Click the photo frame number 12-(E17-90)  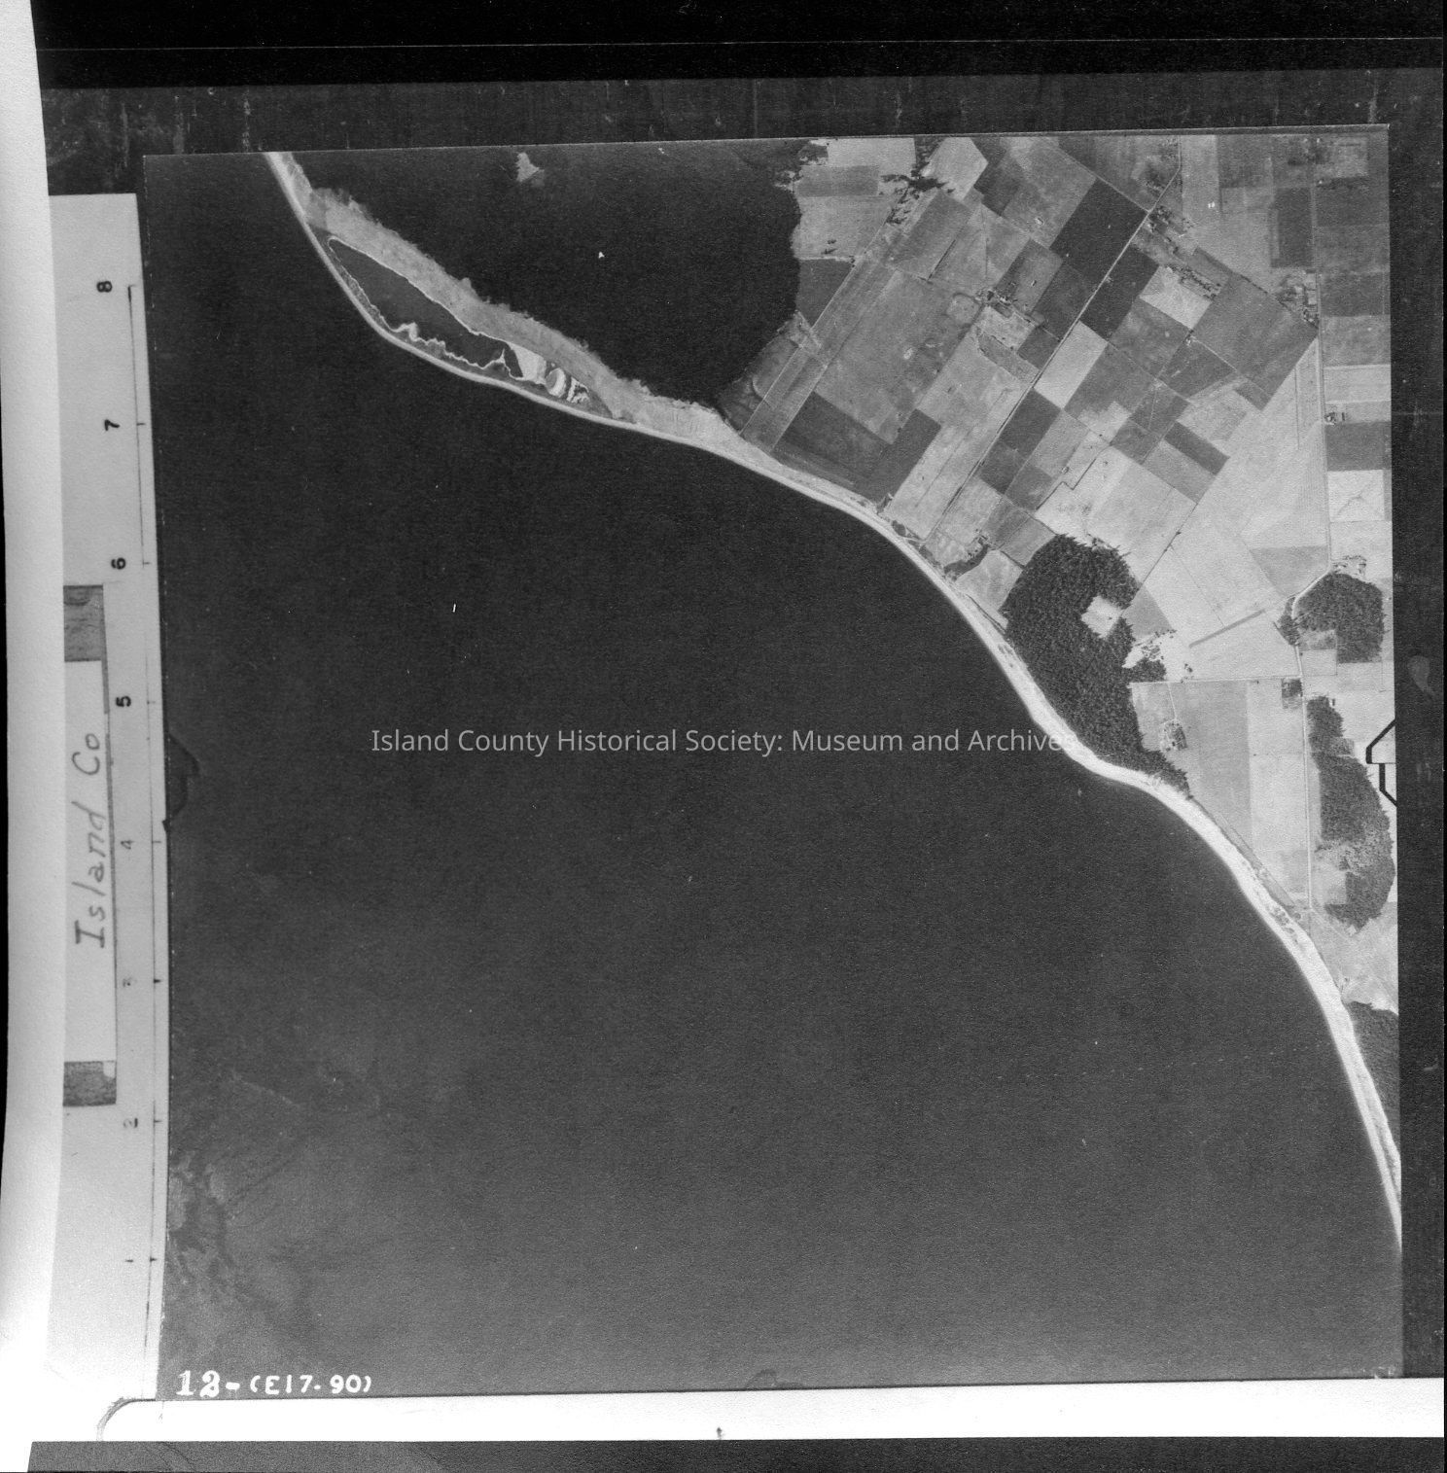point(275,1385)
